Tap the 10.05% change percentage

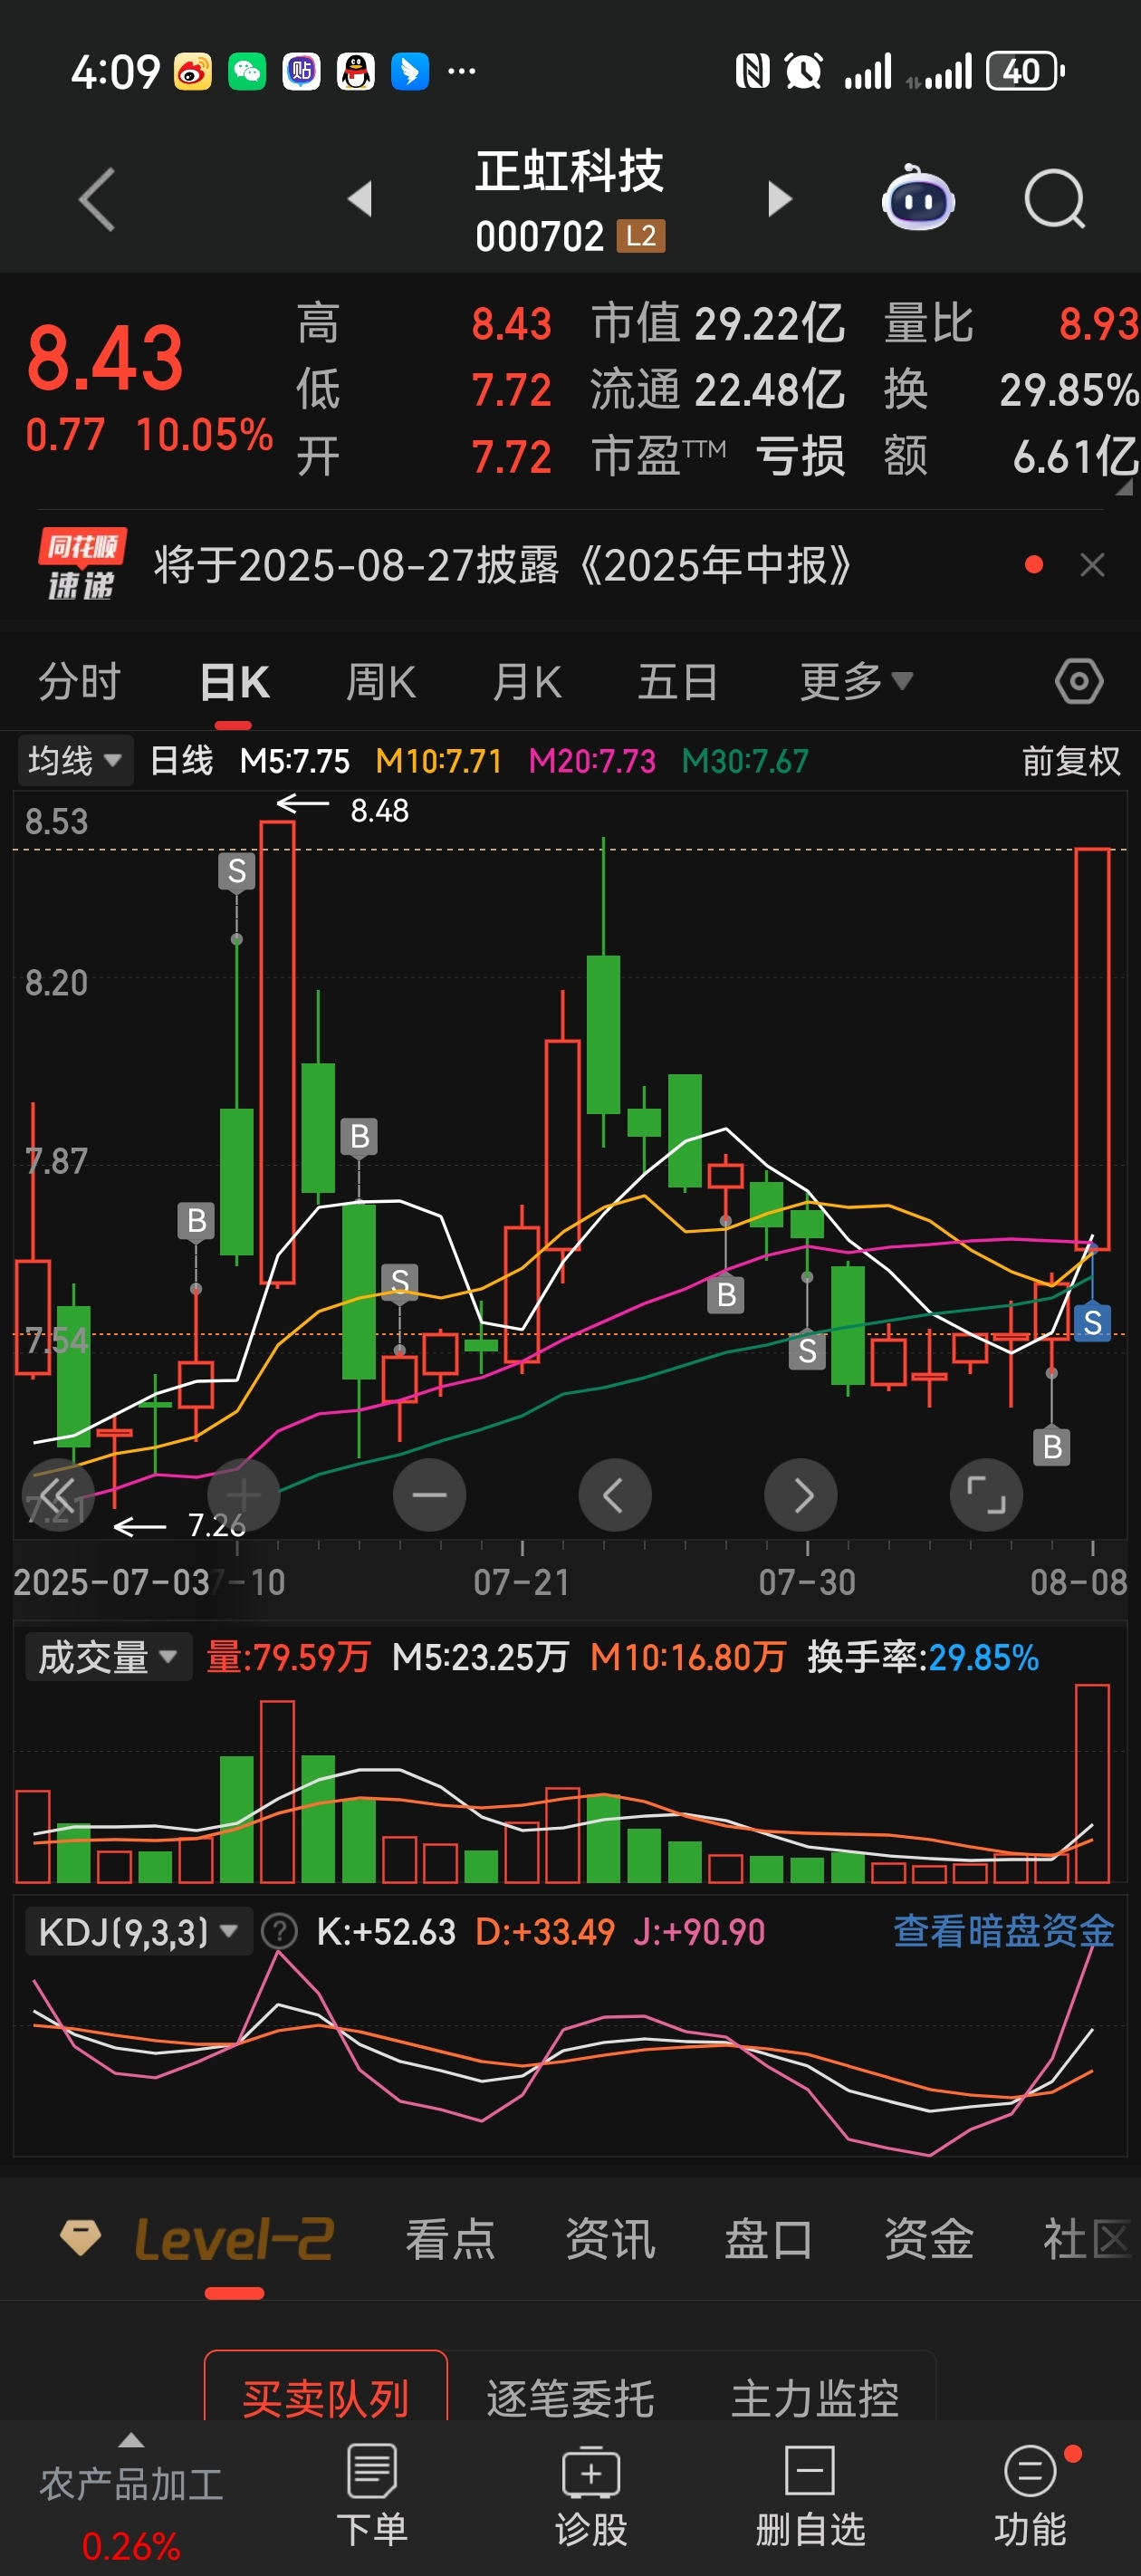click(x=204, y=434)
